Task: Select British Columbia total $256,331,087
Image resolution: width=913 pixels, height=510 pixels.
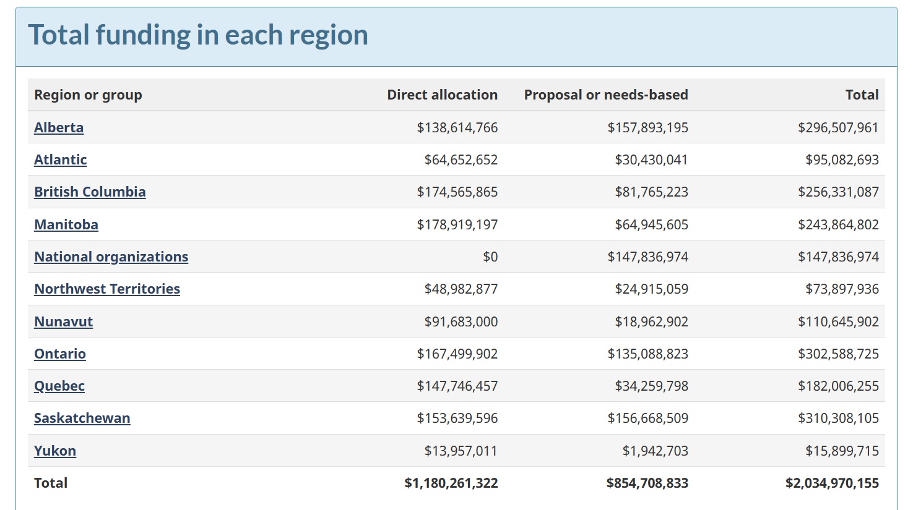Action: click(838, 192)
